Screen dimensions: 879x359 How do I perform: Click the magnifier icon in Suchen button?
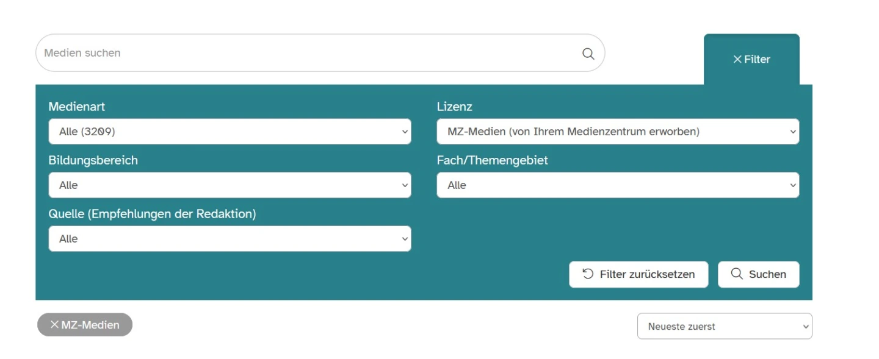pos(737,274)
